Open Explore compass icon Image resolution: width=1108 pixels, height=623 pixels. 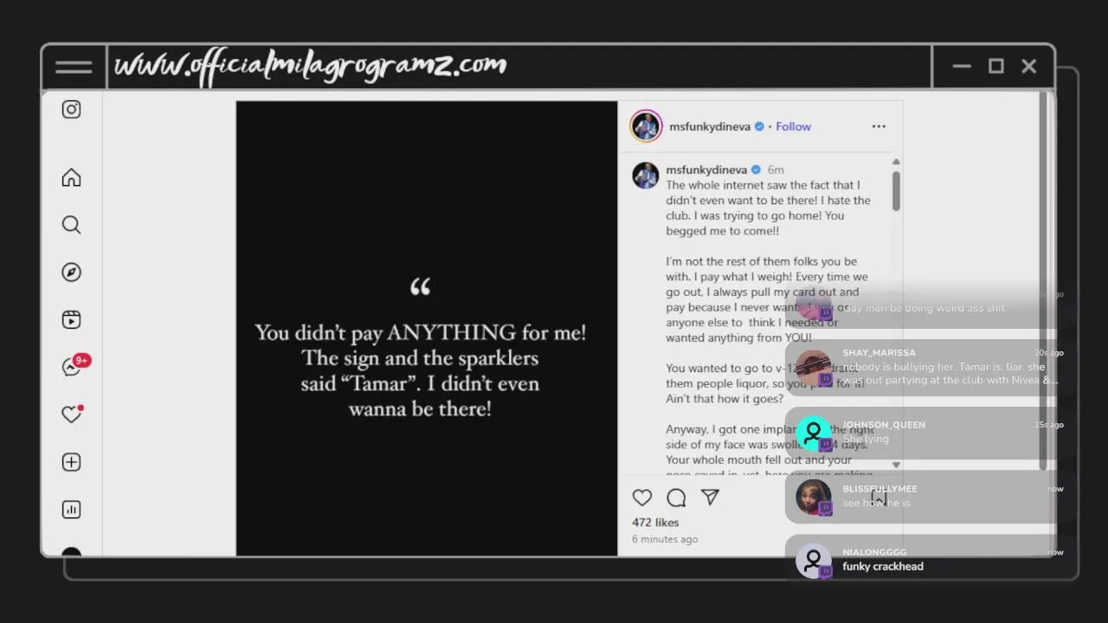[71, 273]
